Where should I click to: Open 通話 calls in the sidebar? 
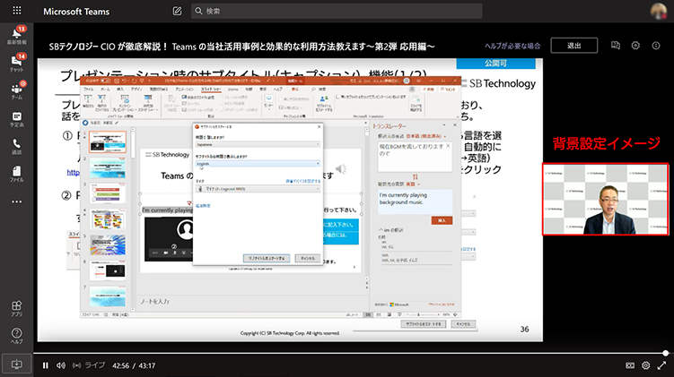[x=17, y=146]
